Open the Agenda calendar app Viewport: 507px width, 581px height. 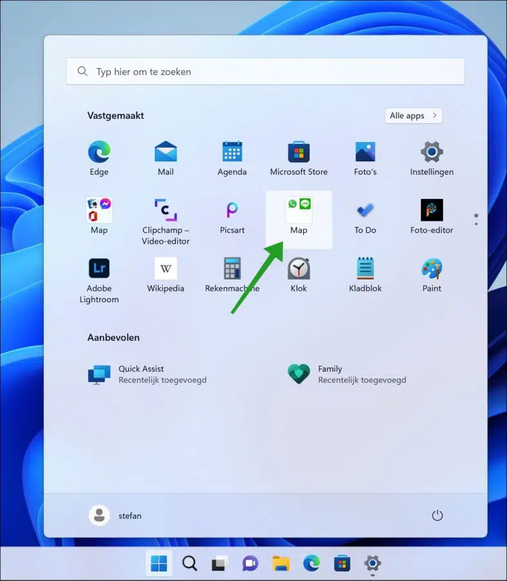[x=232, y=158]
